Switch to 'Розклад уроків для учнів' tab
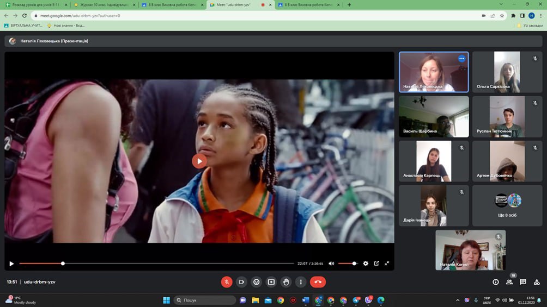The width and height of the screenshot is (547, 307). click(35, 5)
